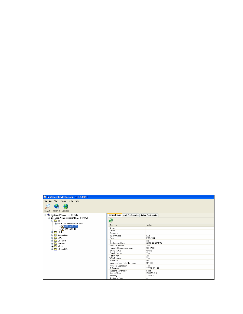The height and width of the screenshot is (314, 243).
Task: Open the Help menu
Action: [77, 201]
